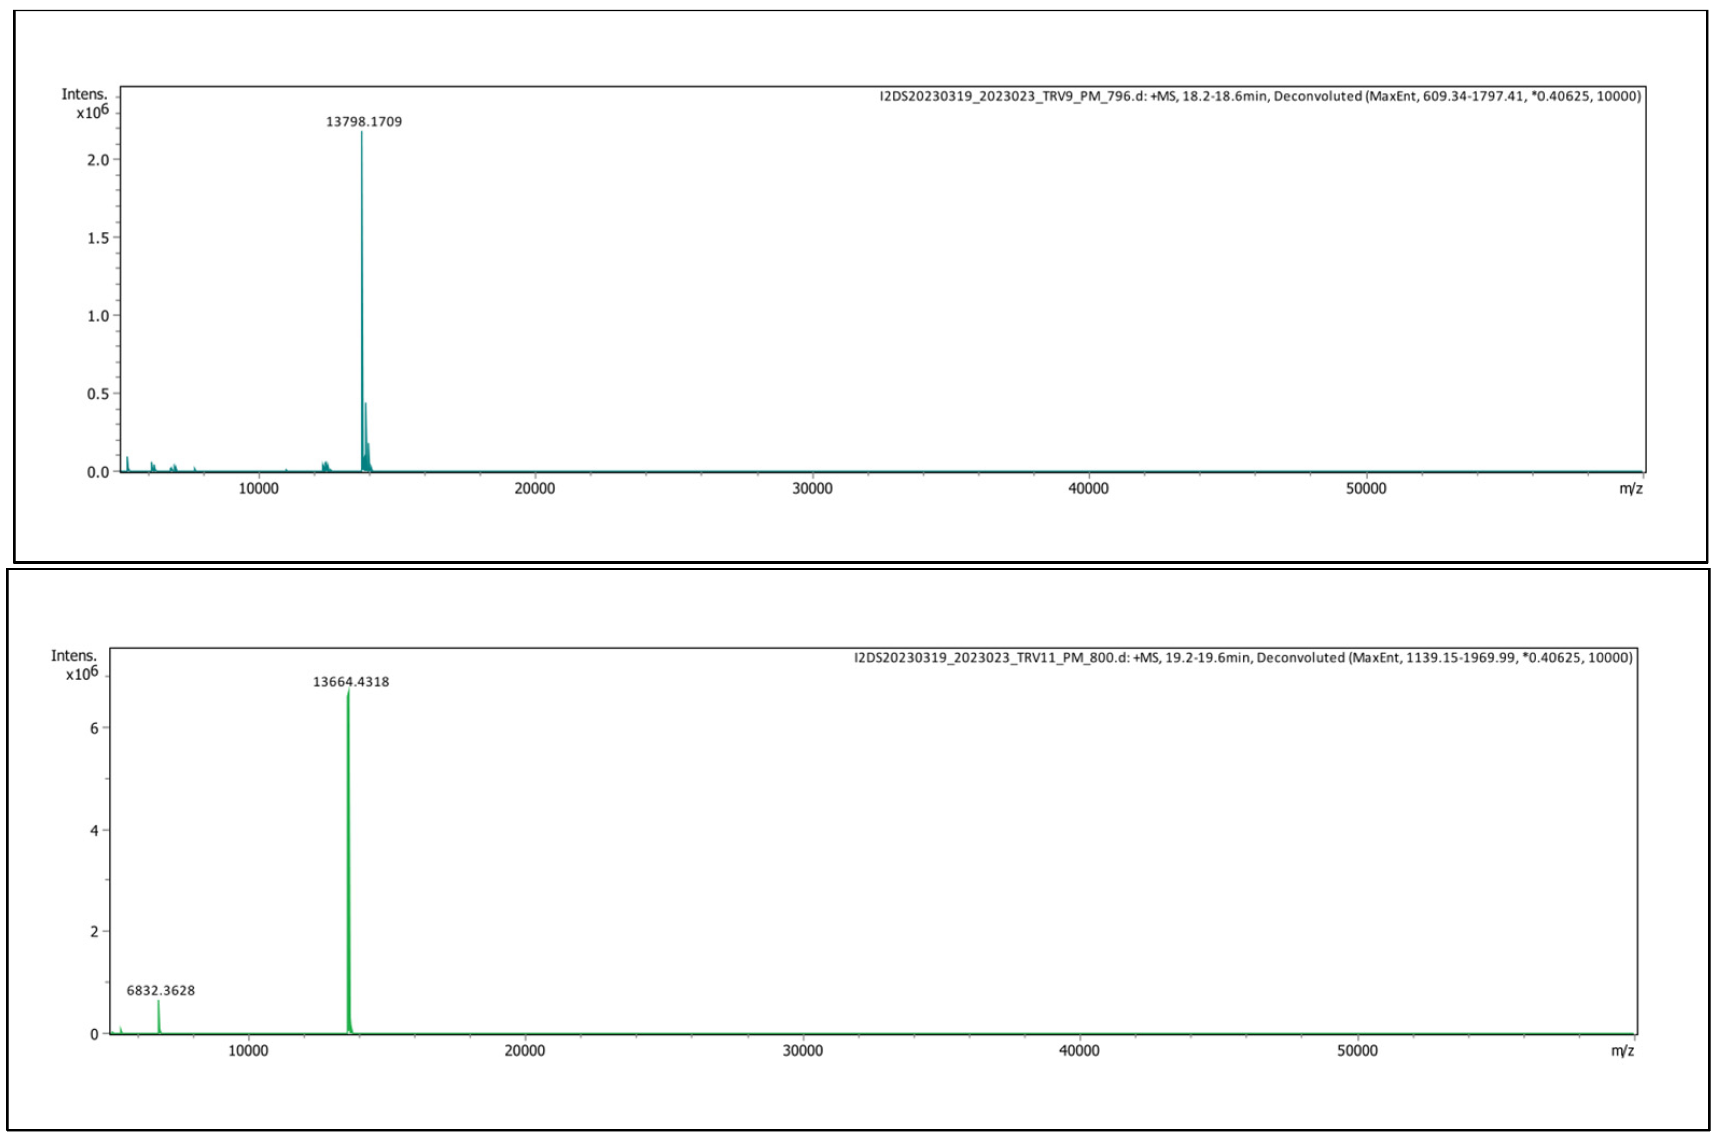Image resolution: width=1716 pixels, height=1139 pixels.
Task: Click the 30000 tick on bottom x-axis
Action: coord(802,1050)
